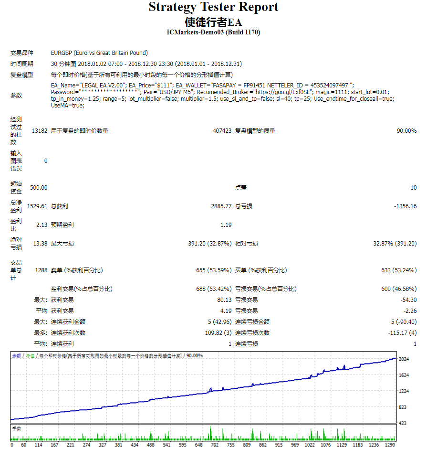Viewport: 427px width, 450px height.
Task: Click the 复盘模型 label
Action: pos(22,75)
